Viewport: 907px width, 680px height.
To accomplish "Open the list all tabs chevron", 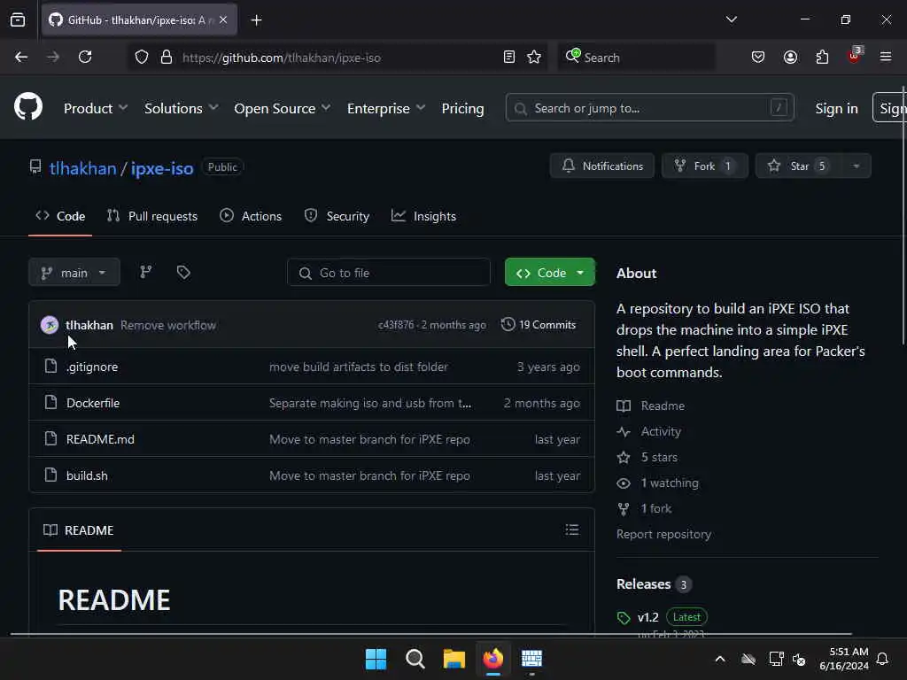I will 731,19.
